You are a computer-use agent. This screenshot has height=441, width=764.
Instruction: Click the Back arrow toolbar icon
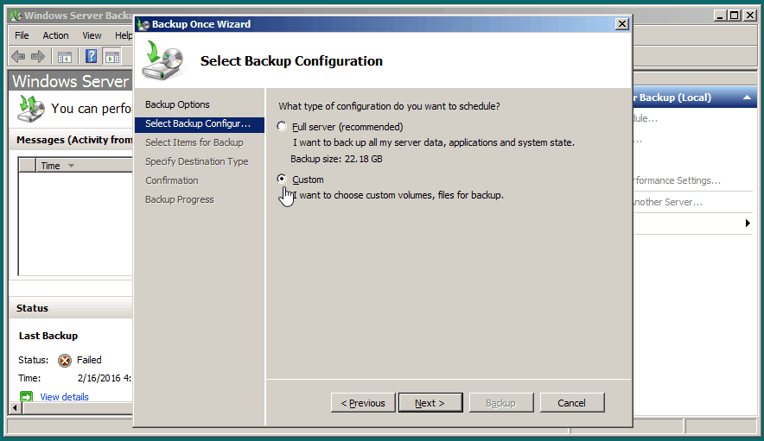tap(18, 56)
